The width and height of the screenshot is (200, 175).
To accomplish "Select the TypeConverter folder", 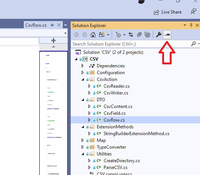I will 112,147.
